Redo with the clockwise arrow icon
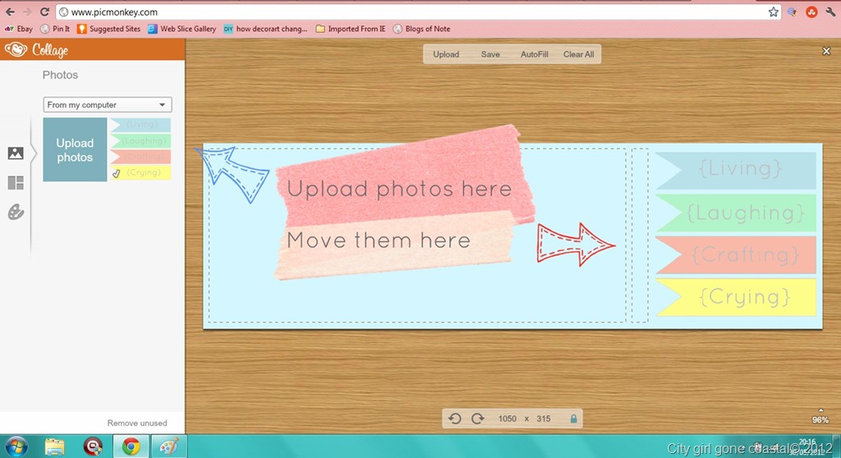 [x=477, y=419]
